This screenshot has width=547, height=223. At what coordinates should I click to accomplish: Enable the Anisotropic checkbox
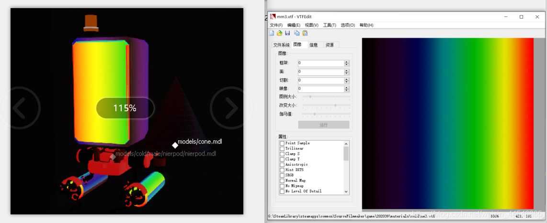click(x=282, y=165)
